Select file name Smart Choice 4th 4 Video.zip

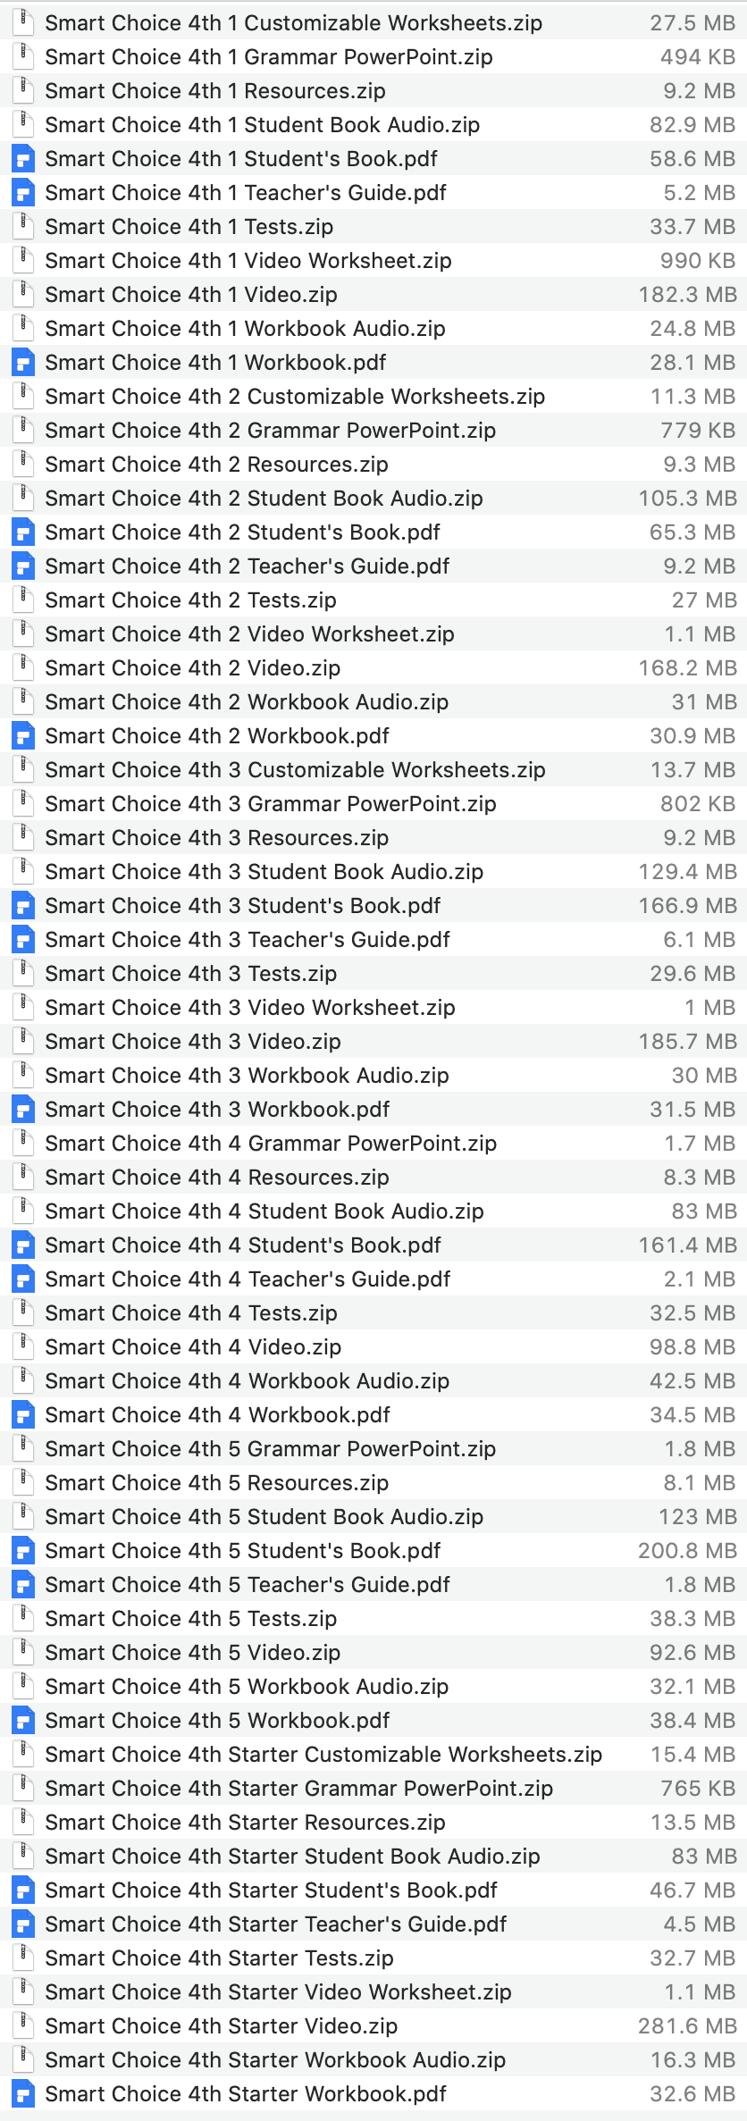point(193,1347)
